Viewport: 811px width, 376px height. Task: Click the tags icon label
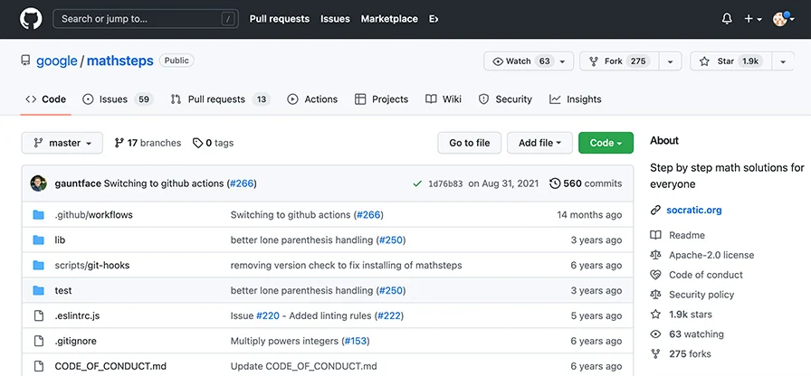pos(198,143)
